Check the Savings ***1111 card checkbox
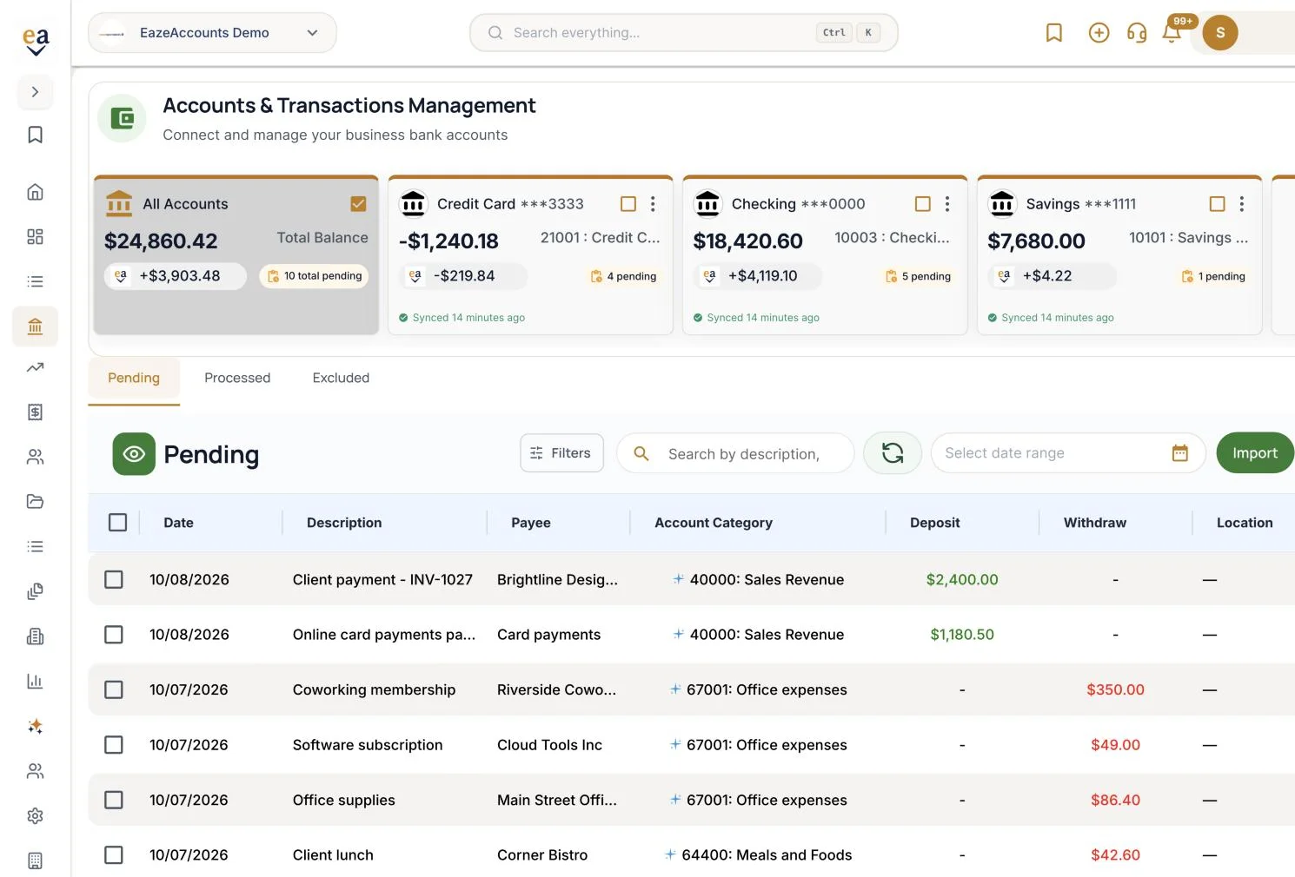 click(x=1218, y=204)
